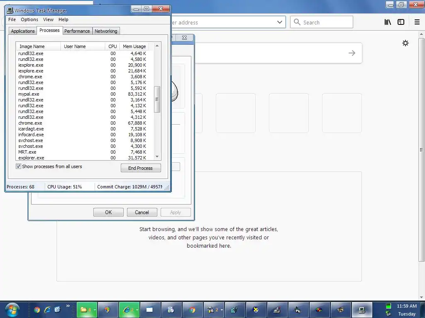Click process list scroll down arrow
This screenshot has width=425, height=318.
point(157,157)
